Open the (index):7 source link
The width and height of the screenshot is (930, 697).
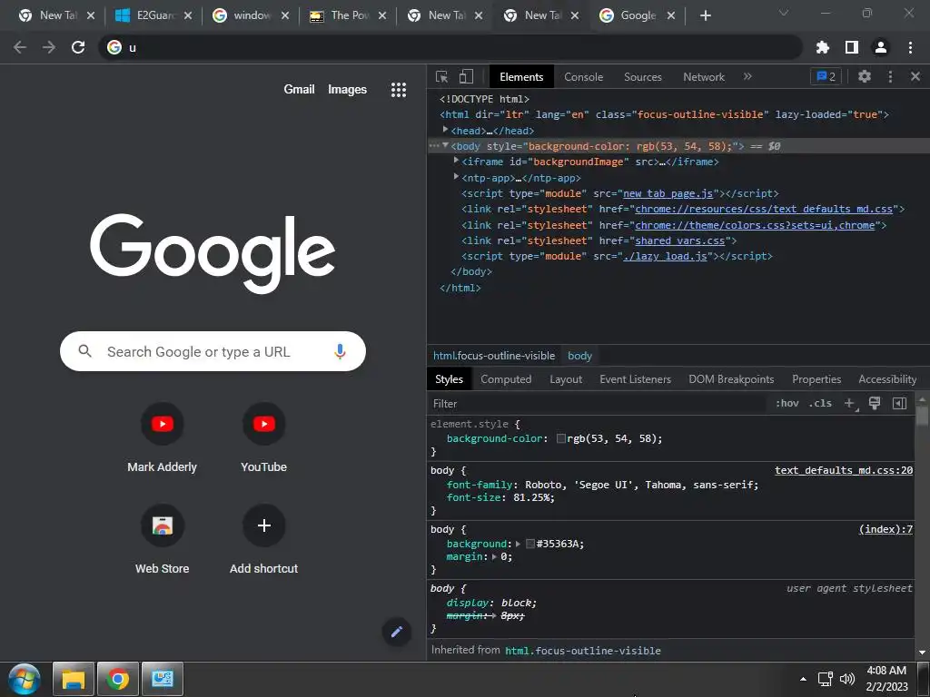[x=885, y=529]
